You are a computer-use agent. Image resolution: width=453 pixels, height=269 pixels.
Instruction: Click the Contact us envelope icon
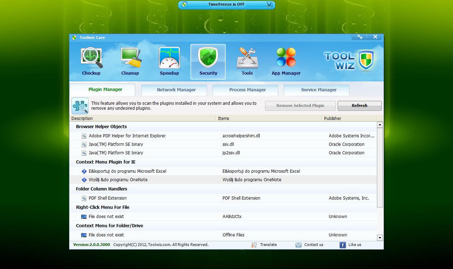click(298, 245)
